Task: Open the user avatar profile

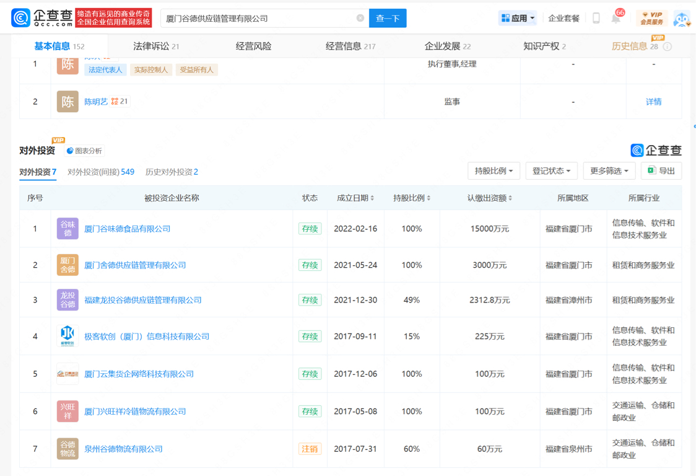Action: tap(681, 19)
